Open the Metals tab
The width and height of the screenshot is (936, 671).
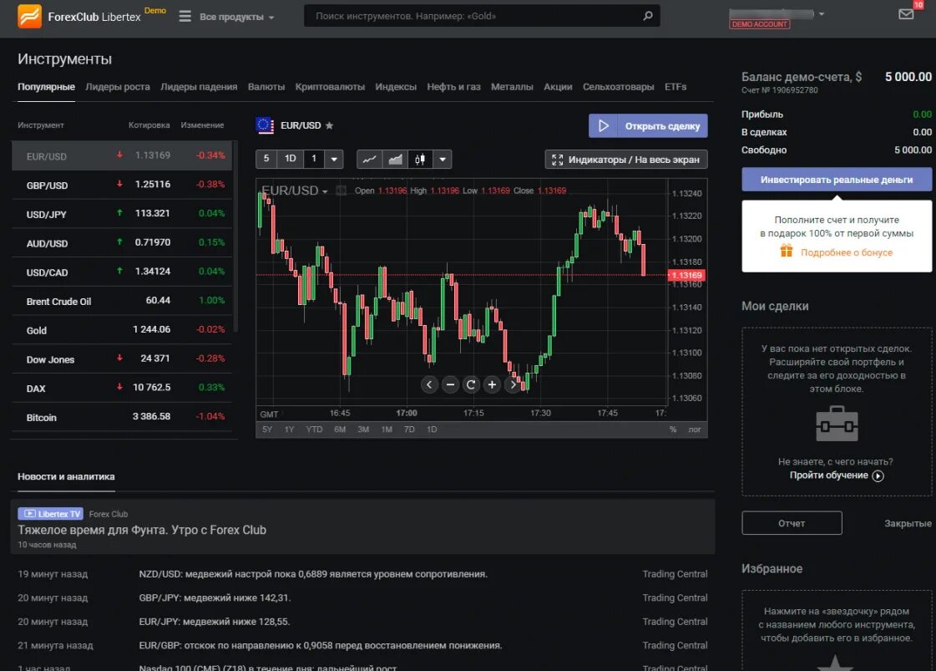click(512, 87)
